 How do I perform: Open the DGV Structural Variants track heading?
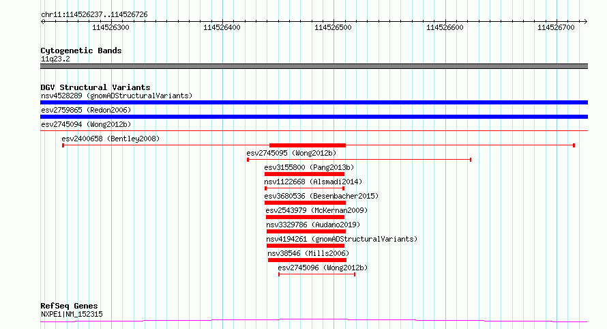pos(95,87)
